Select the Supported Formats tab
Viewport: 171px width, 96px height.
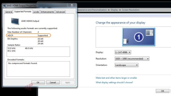pos(23,11)
